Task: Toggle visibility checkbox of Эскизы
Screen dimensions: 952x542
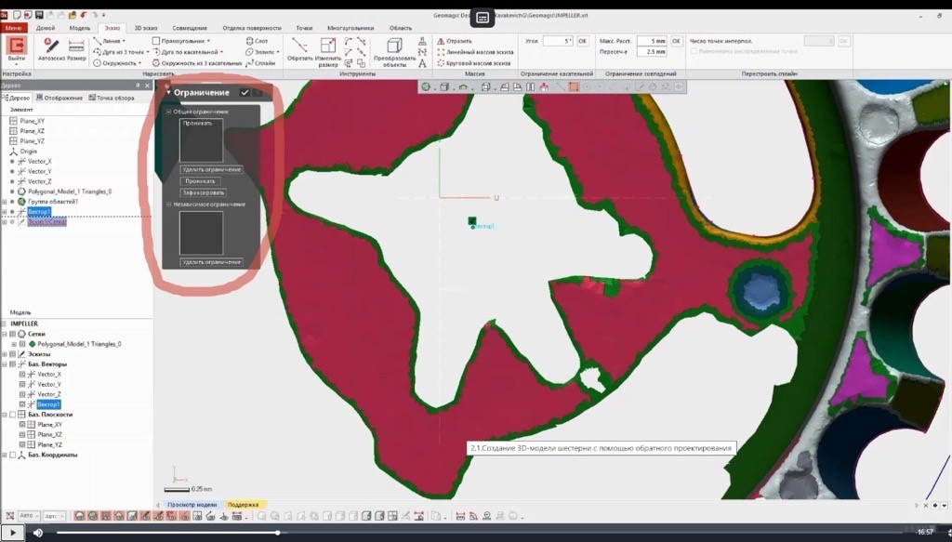Action: coord(13,354)
